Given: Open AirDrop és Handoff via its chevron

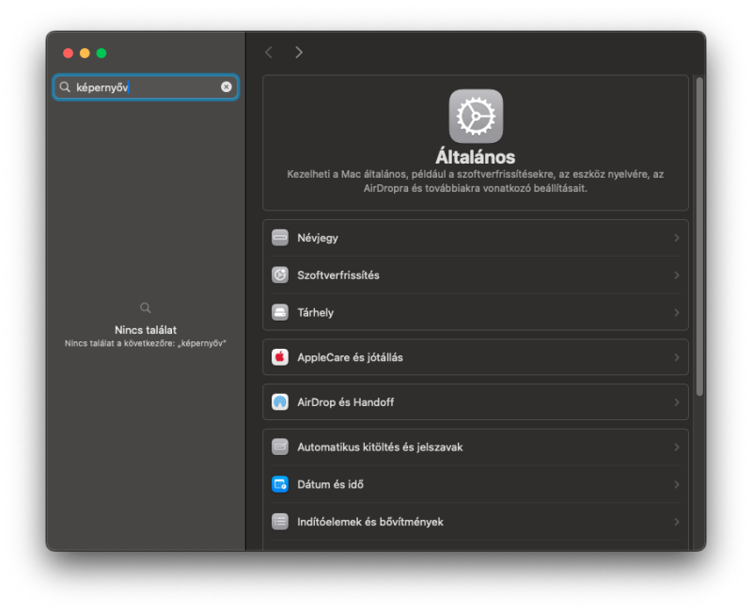Looking at the screenshot, I should pyautogui.click(x=677, y=402).
